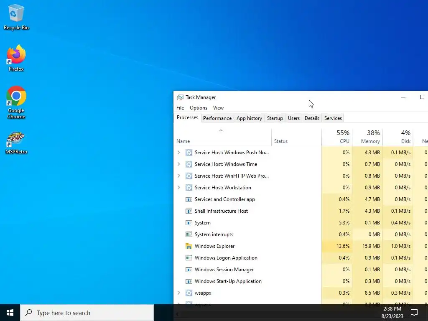
Task: Select the MSPRetro desktop shortcut
Action: point(16,143)
